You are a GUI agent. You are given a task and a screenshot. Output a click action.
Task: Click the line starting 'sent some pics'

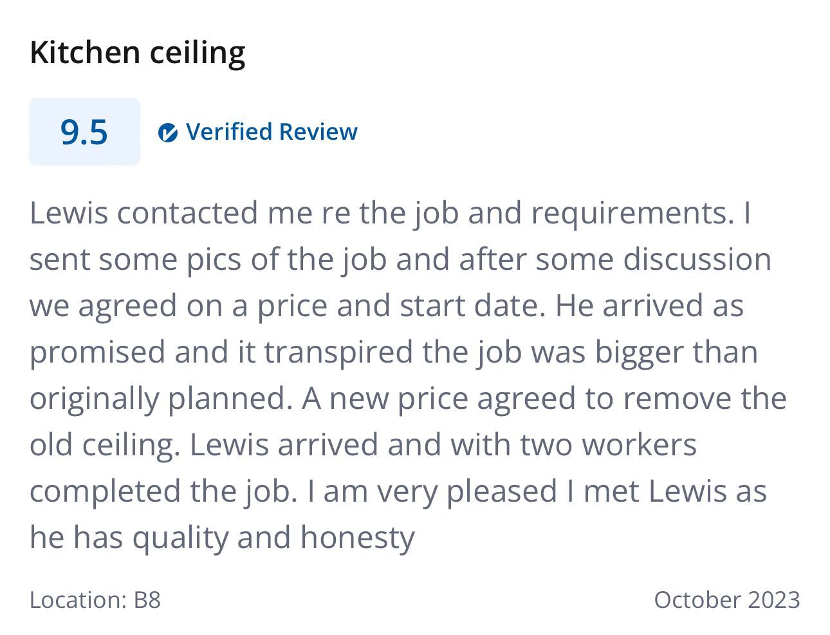[x=400, y=260]
